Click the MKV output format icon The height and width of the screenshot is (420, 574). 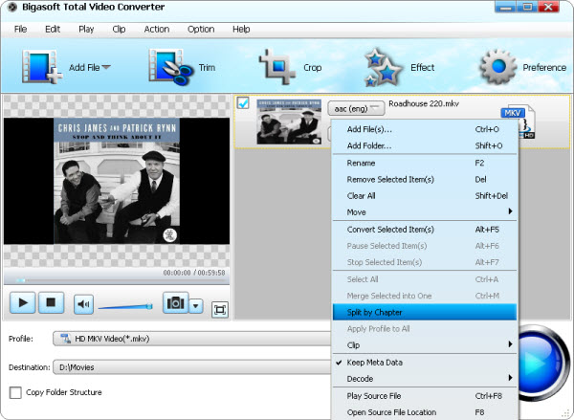pyautogui.click(x=517, y=122)
